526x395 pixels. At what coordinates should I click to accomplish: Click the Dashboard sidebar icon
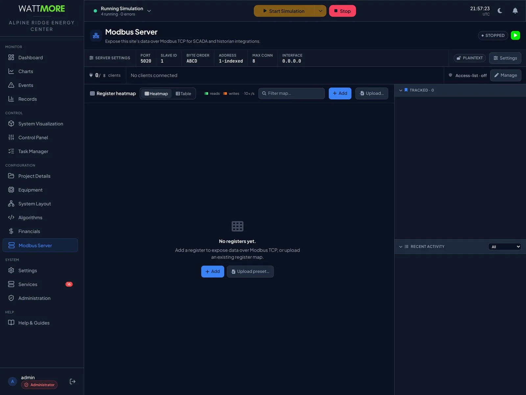point(11,57)
